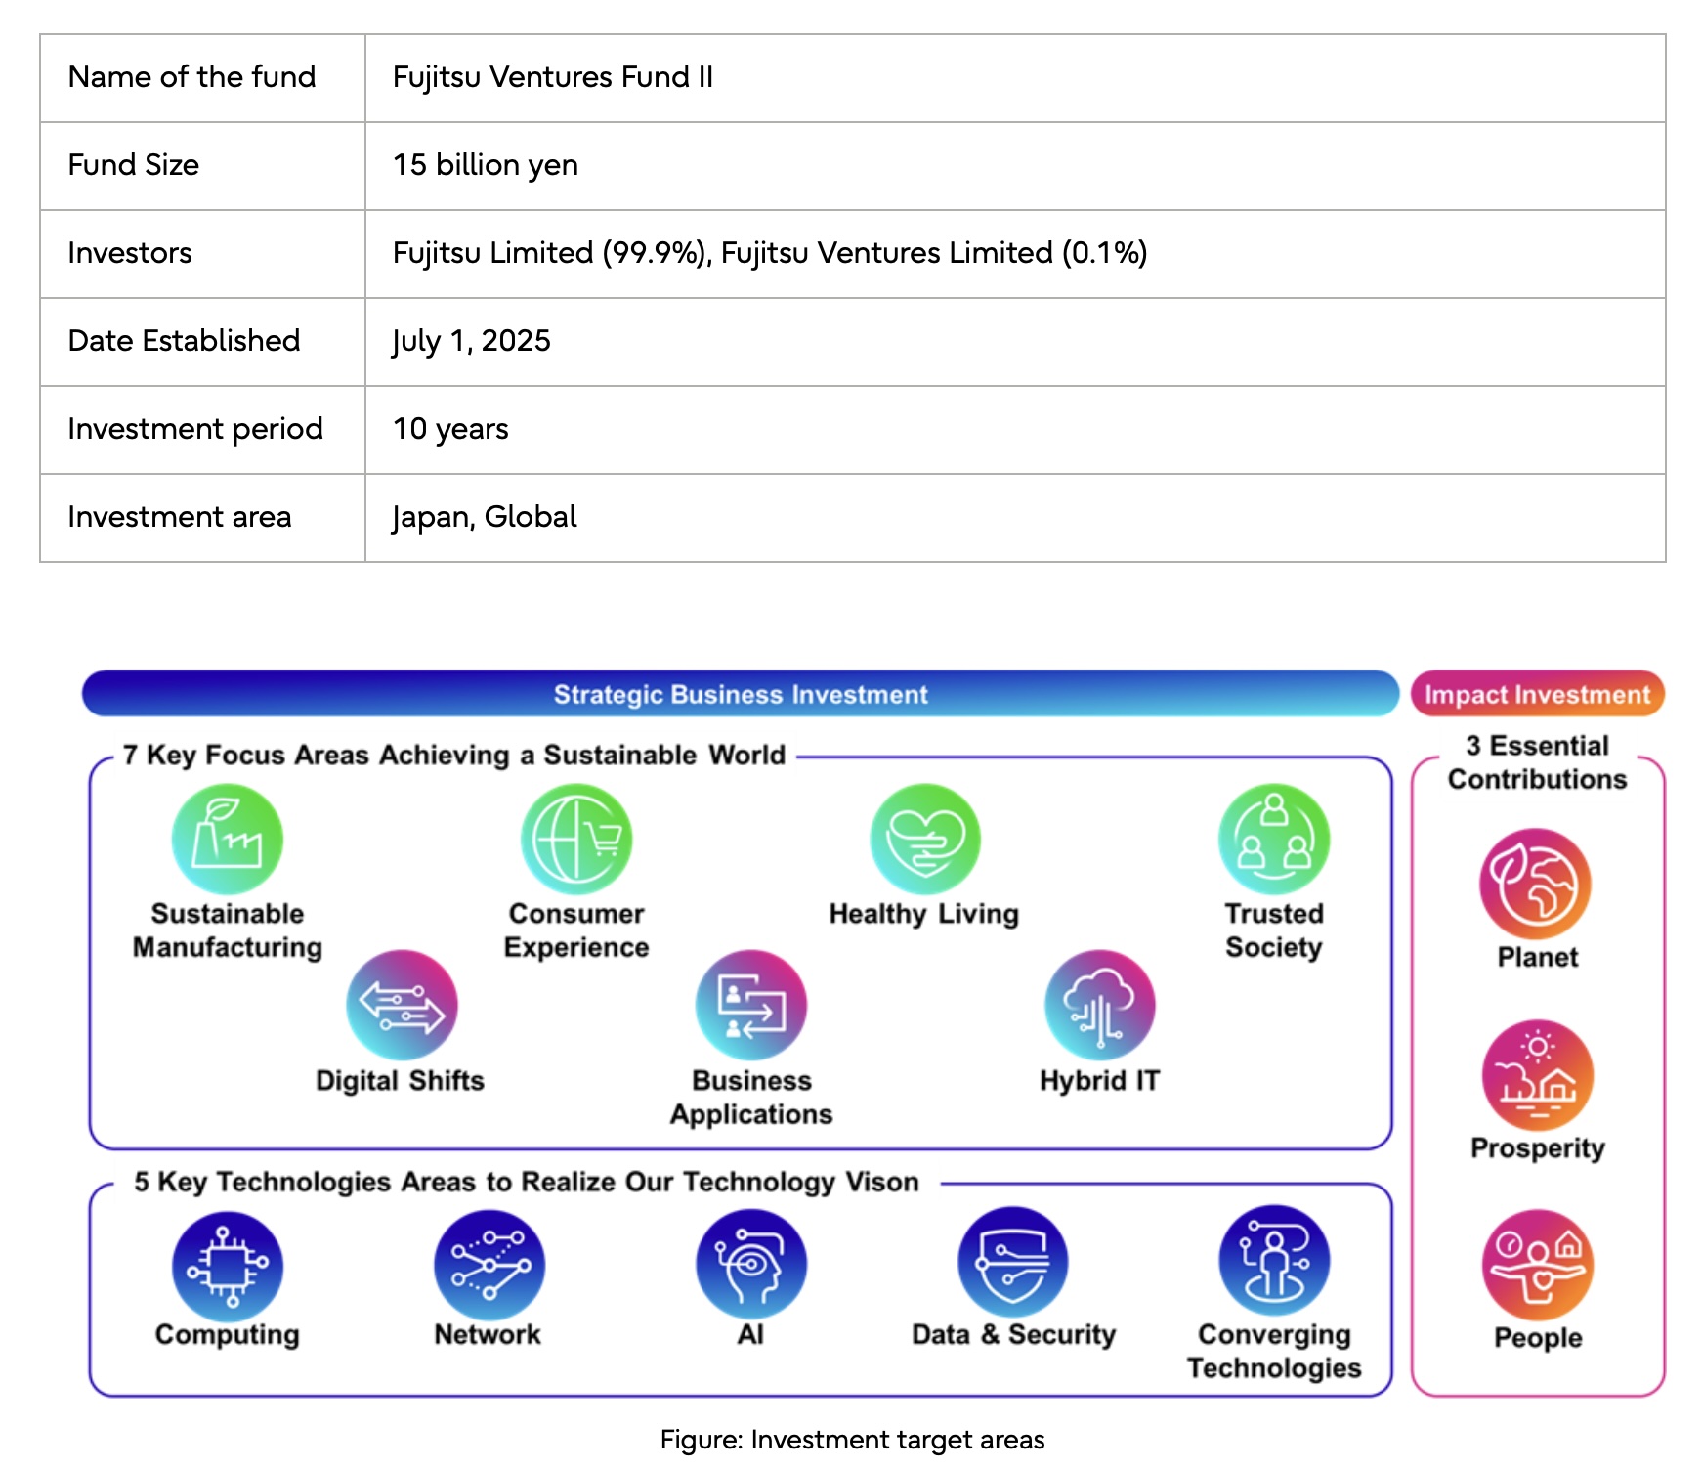Click the Impact Investment pill banner
Image resolution: width=1702 pixels, height=1470 pixels.
tap(1538, 694)
